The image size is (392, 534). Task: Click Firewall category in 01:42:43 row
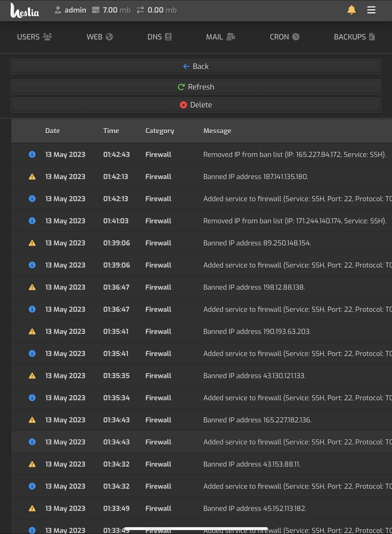(158, 155)
